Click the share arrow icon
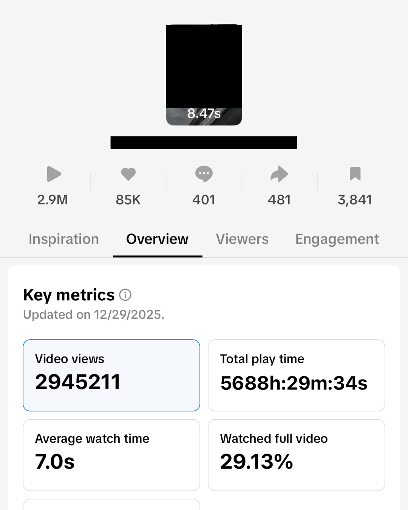408x510 pixels. (x=279, y=174)
